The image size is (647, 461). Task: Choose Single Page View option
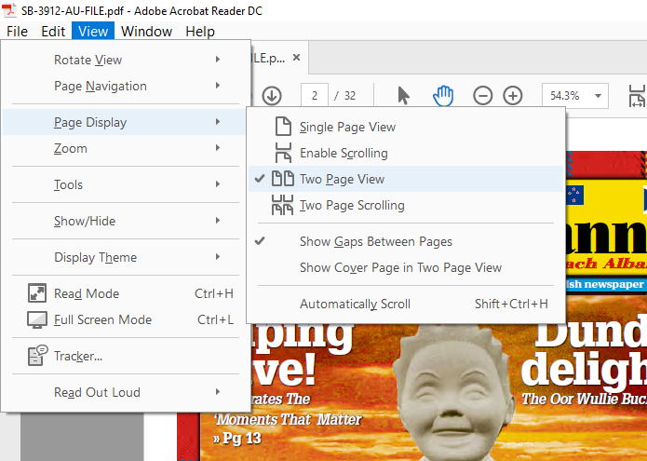347,127
